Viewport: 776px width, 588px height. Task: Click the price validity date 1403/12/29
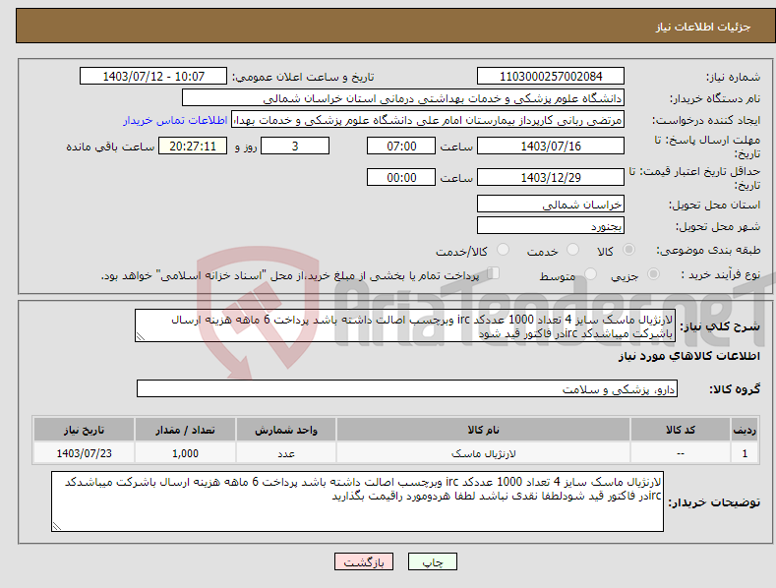[551, 177]
